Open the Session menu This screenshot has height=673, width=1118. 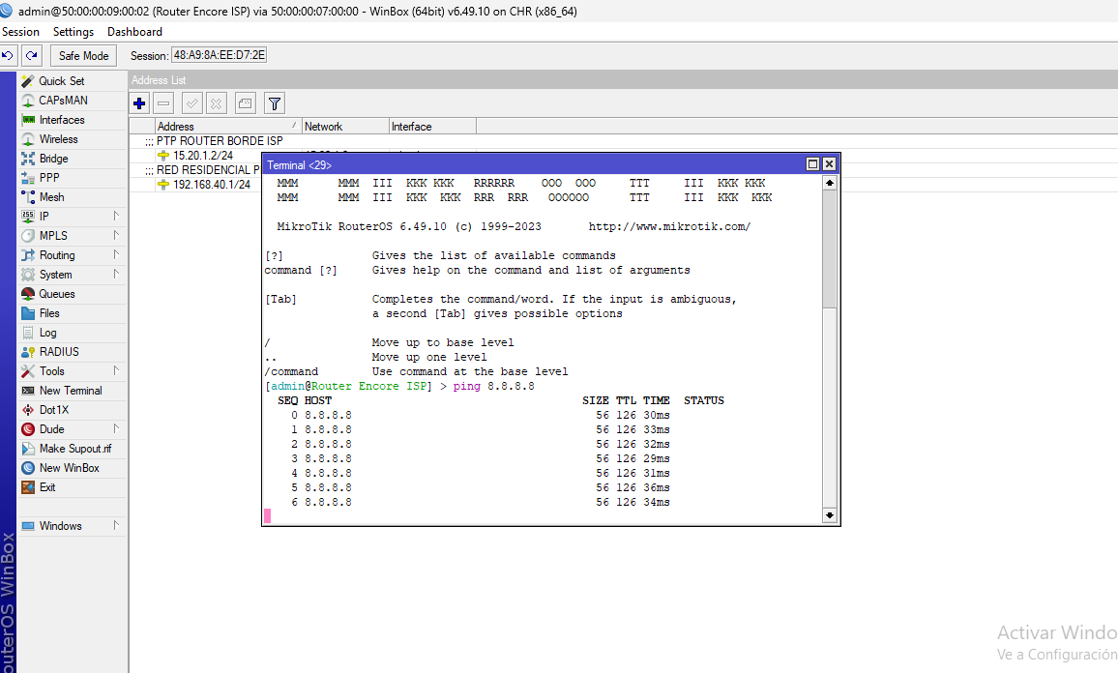click(x=20, y=31)
